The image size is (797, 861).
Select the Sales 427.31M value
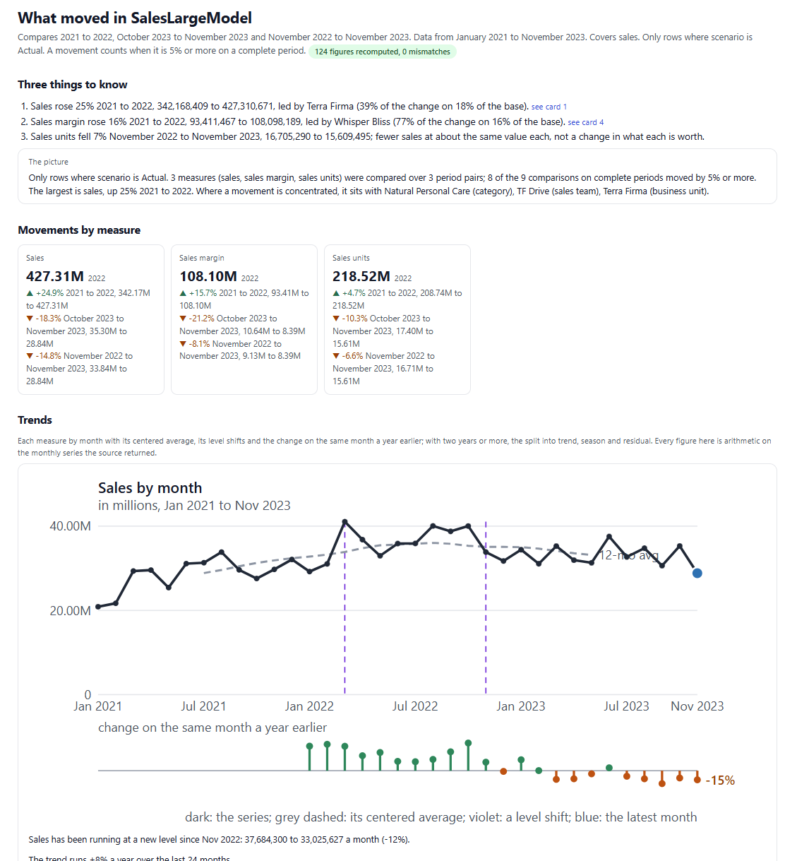pyautogui.click(x=55, y=276)
